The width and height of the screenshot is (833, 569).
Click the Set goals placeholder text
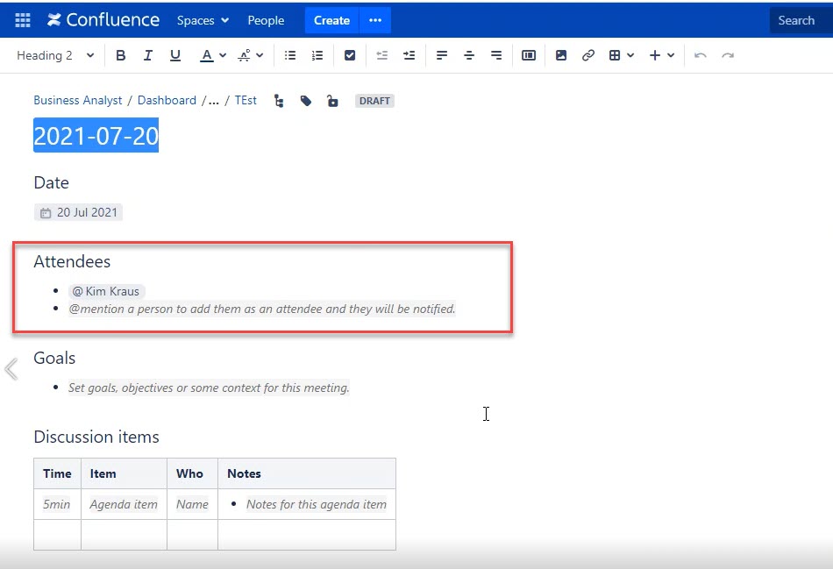click(x=209, y=388)
